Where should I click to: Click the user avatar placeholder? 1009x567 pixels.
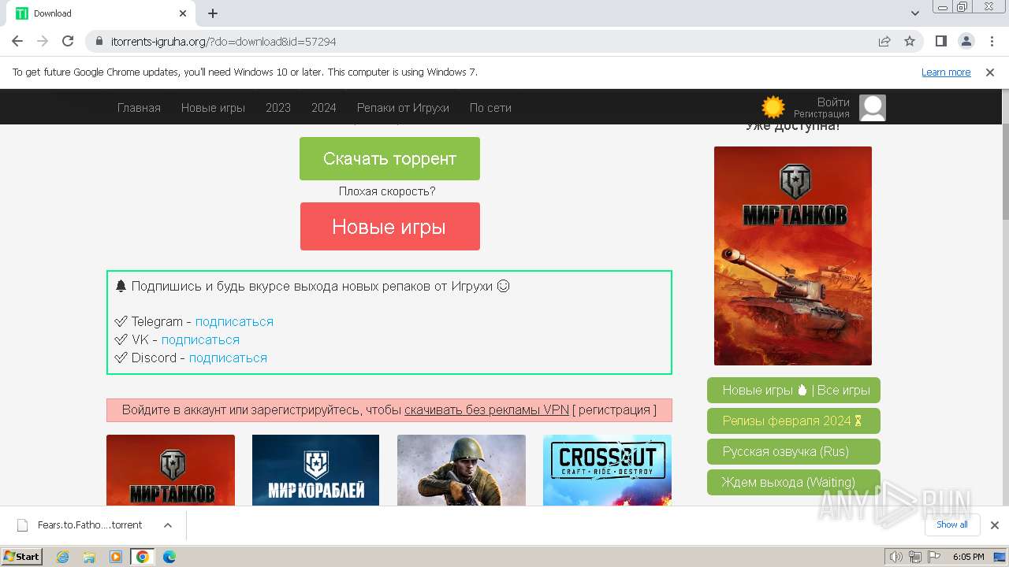point(873,108)
